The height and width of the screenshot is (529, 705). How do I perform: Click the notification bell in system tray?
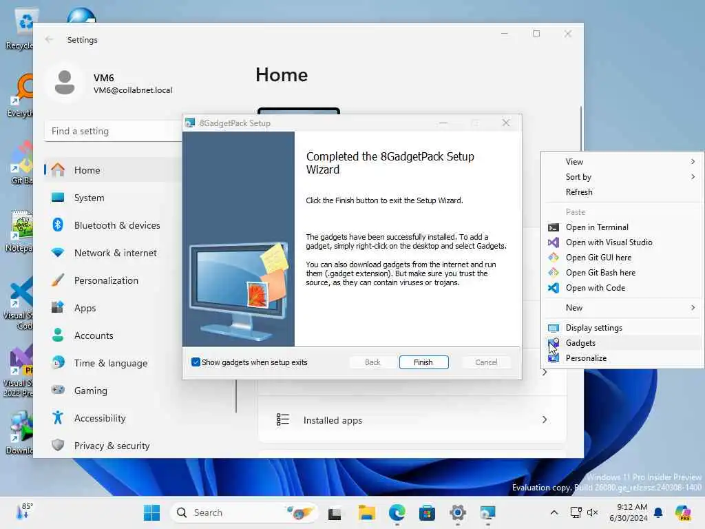(x=658, y=512)
